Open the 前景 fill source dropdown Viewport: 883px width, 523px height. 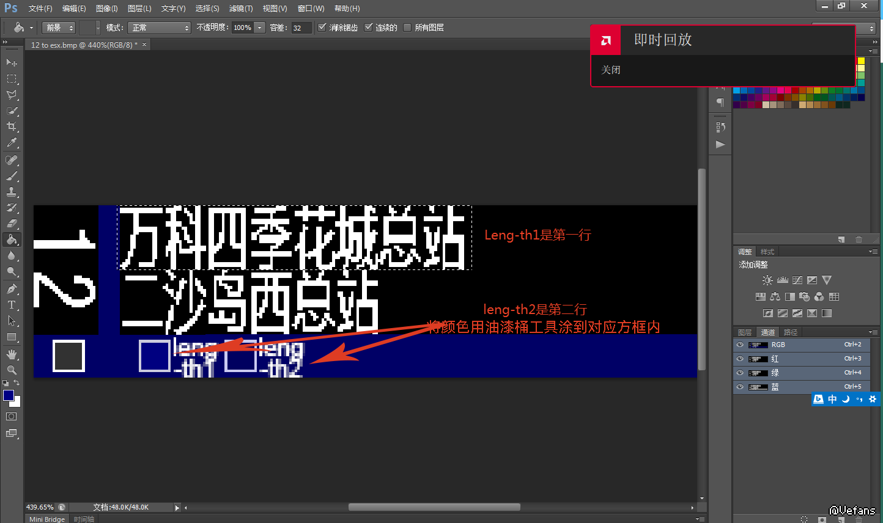coord(59,27)
